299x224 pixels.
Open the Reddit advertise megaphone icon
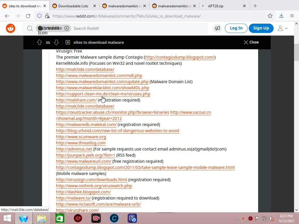[x=217, y=28]
